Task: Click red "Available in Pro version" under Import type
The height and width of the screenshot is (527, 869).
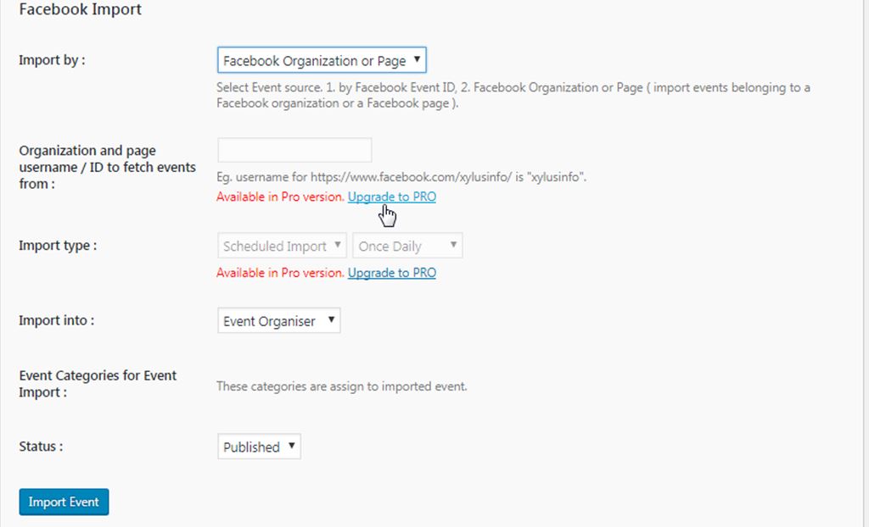Action: [x=280, y=273]
